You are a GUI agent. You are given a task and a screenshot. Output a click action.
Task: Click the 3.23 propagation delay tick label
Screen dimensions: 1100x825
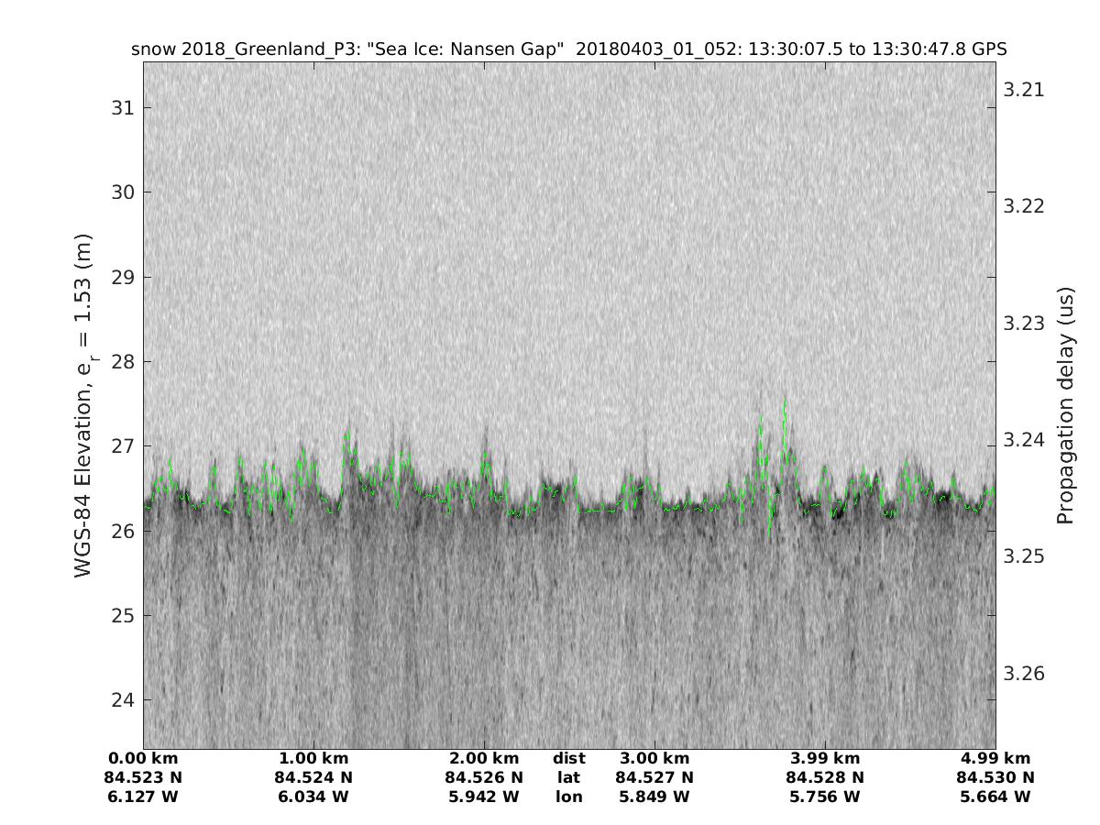[1024, 324]
